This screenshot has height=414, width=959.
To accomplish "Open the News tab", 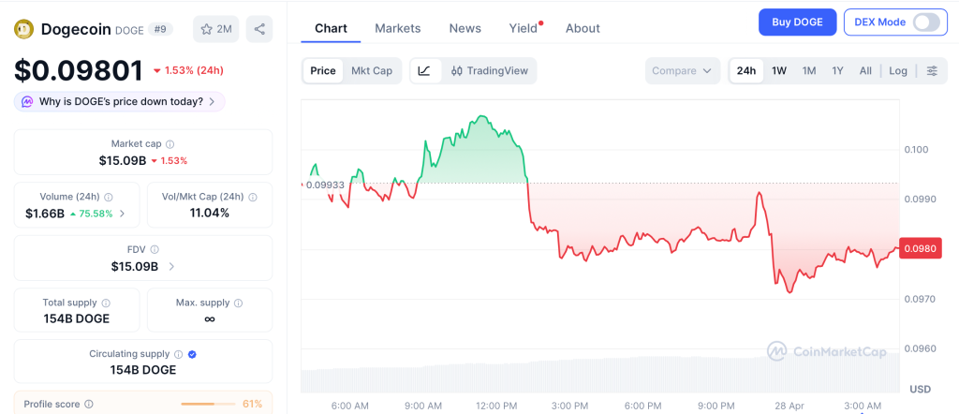I will click(x=465, y=28).
